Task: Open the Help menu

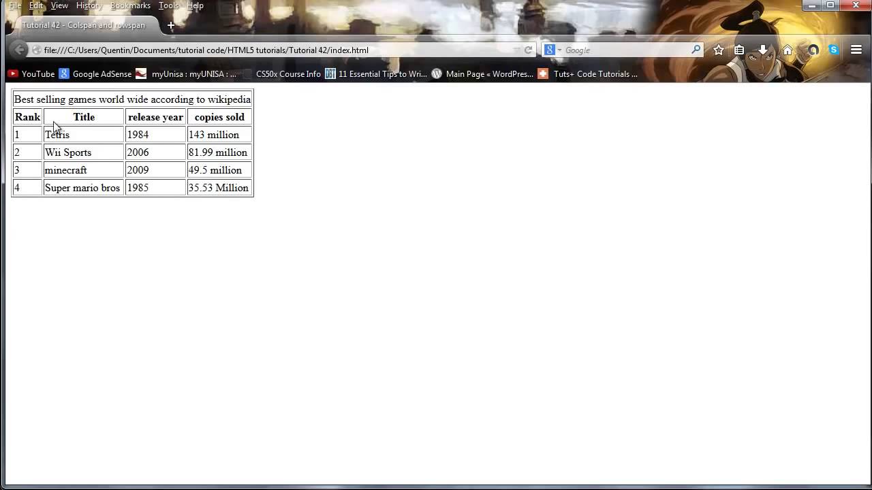Action: pyautogui.click(x=195, y=5)
